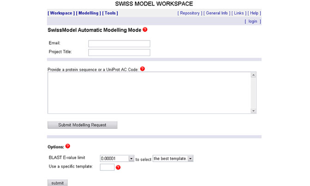
Task: Focus the Project Title field
Action: point(119,52)
